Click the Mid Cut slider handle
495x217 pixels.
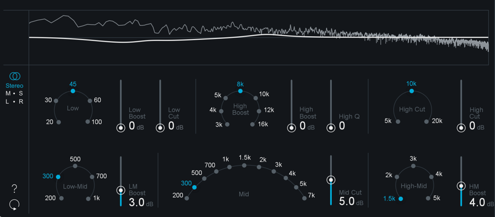tap(331, 180)
